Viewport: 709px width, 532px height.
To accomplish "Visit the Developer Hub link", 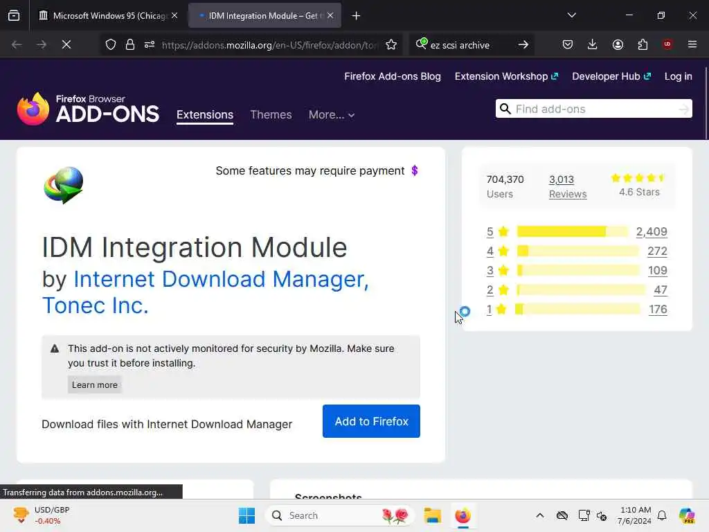I will click(611, 76).
